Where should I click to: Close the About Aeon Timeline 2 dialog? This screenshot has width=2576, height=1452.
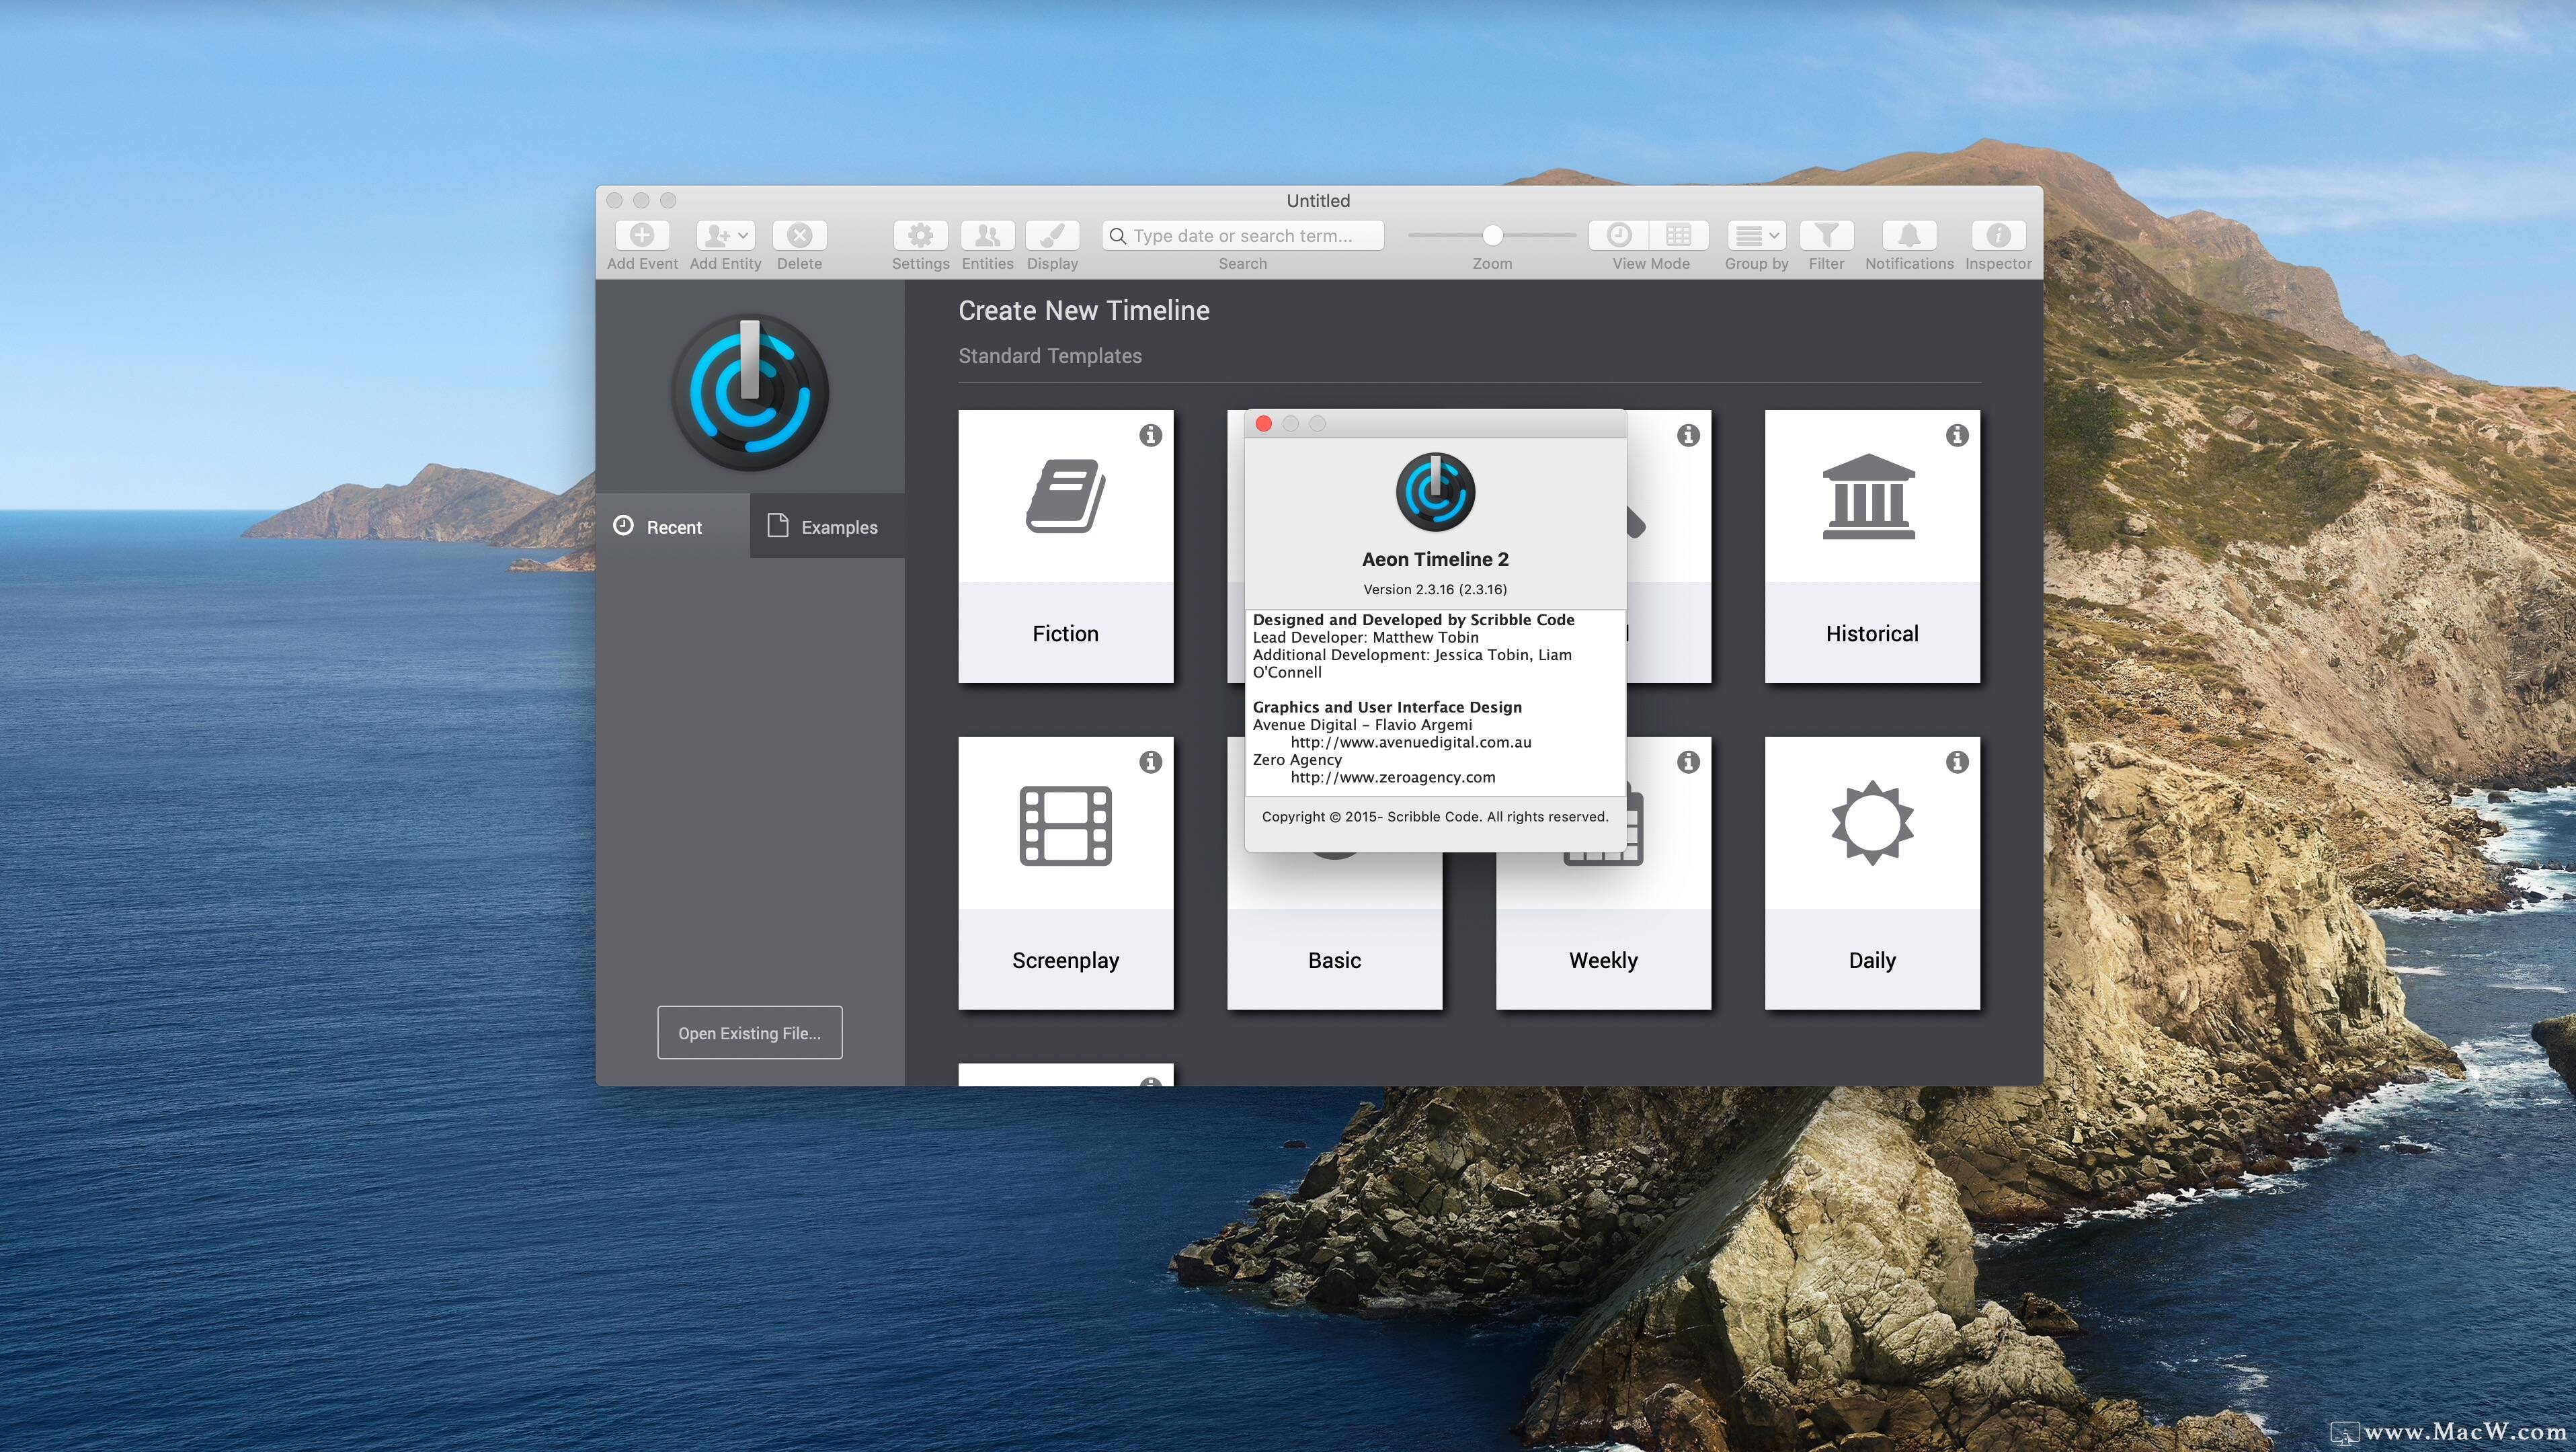(1263, 424)
